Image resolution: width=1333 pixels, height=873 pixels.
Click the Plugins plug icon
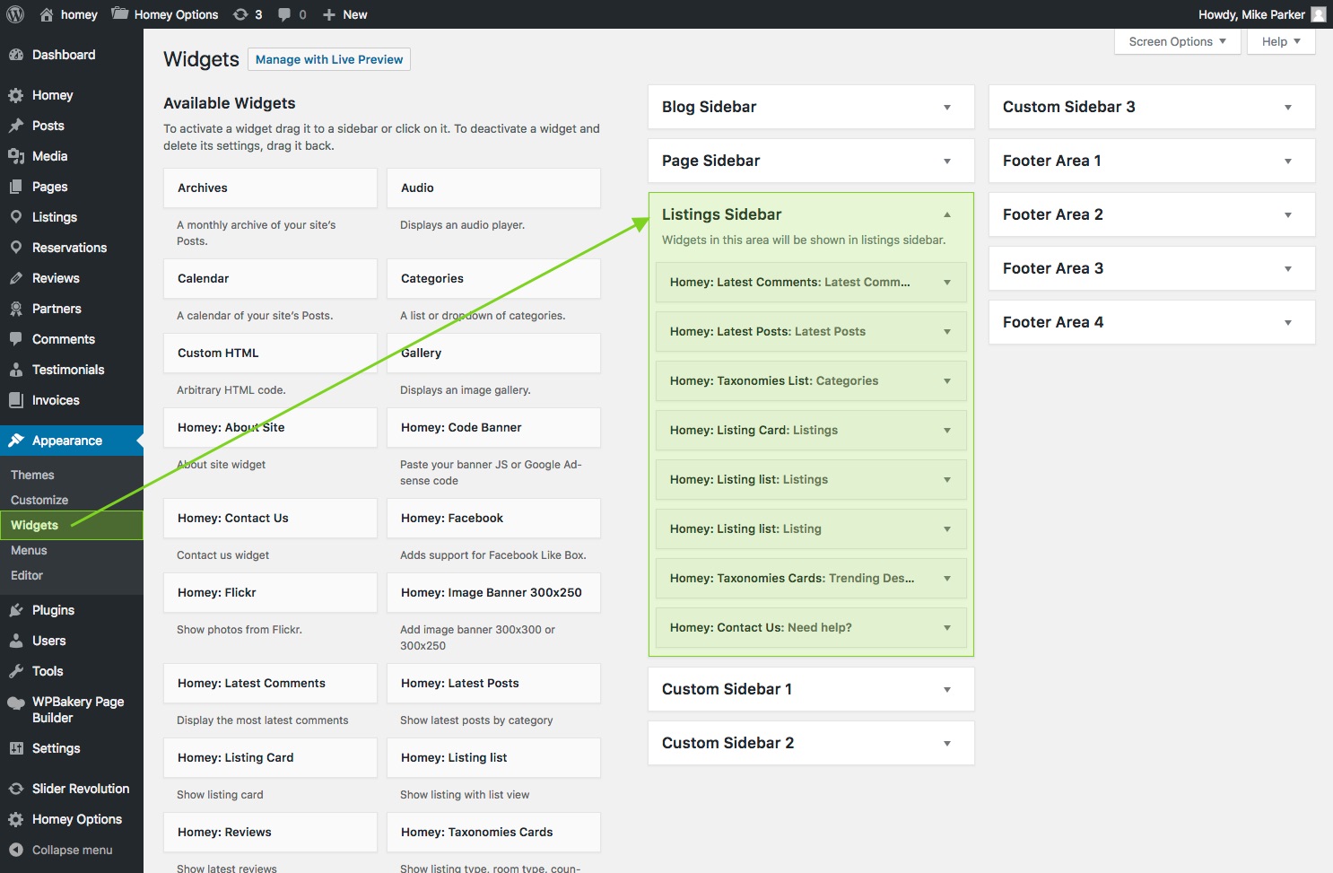16,610
